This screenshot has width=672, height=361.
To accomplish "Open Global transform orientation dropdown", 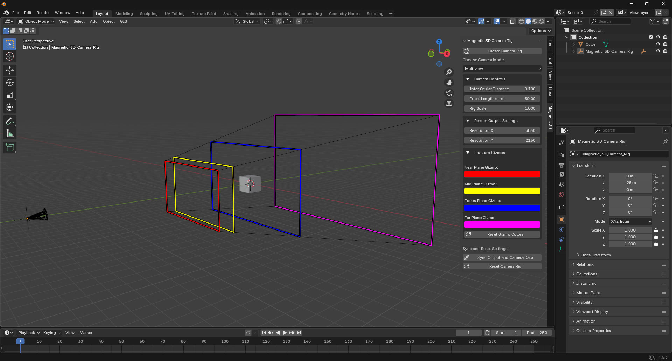I will [248, 21].
